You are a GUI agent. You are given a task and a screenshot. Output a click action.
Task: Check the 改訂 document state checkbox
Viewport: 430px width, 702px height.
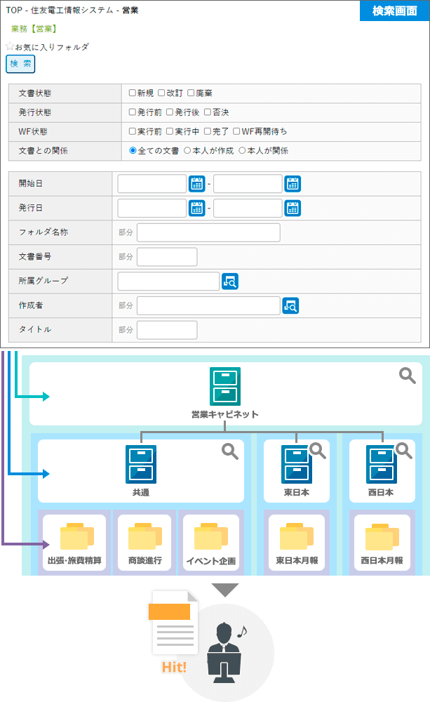pos(161,93)
